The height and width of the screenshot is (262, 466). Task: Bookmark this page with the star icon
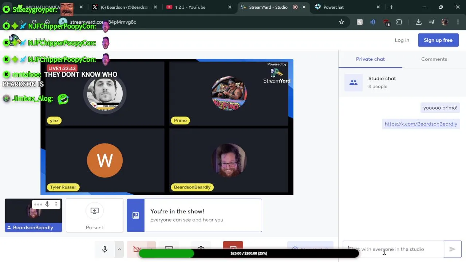341,22
